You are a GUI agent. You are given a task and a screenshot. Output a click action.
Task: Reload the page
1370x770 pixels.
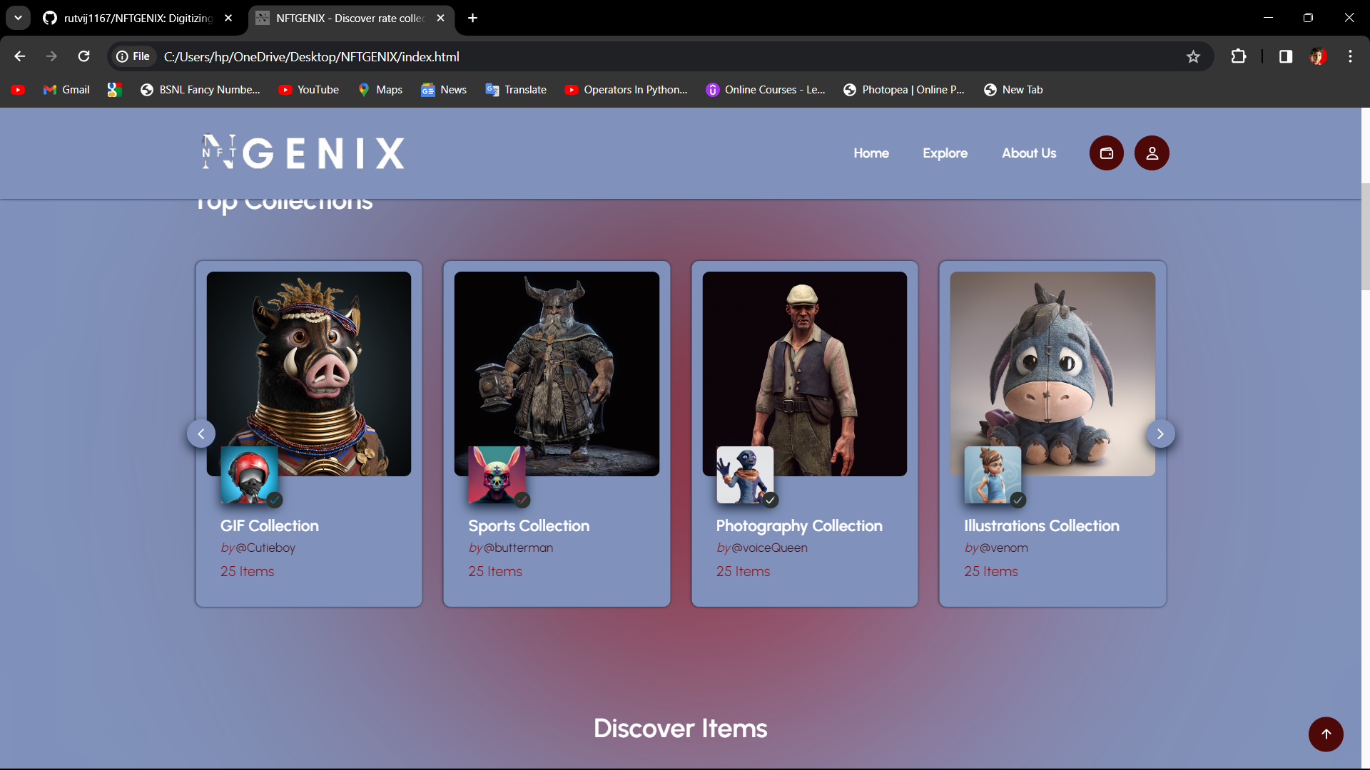click(x=84, y=57)
